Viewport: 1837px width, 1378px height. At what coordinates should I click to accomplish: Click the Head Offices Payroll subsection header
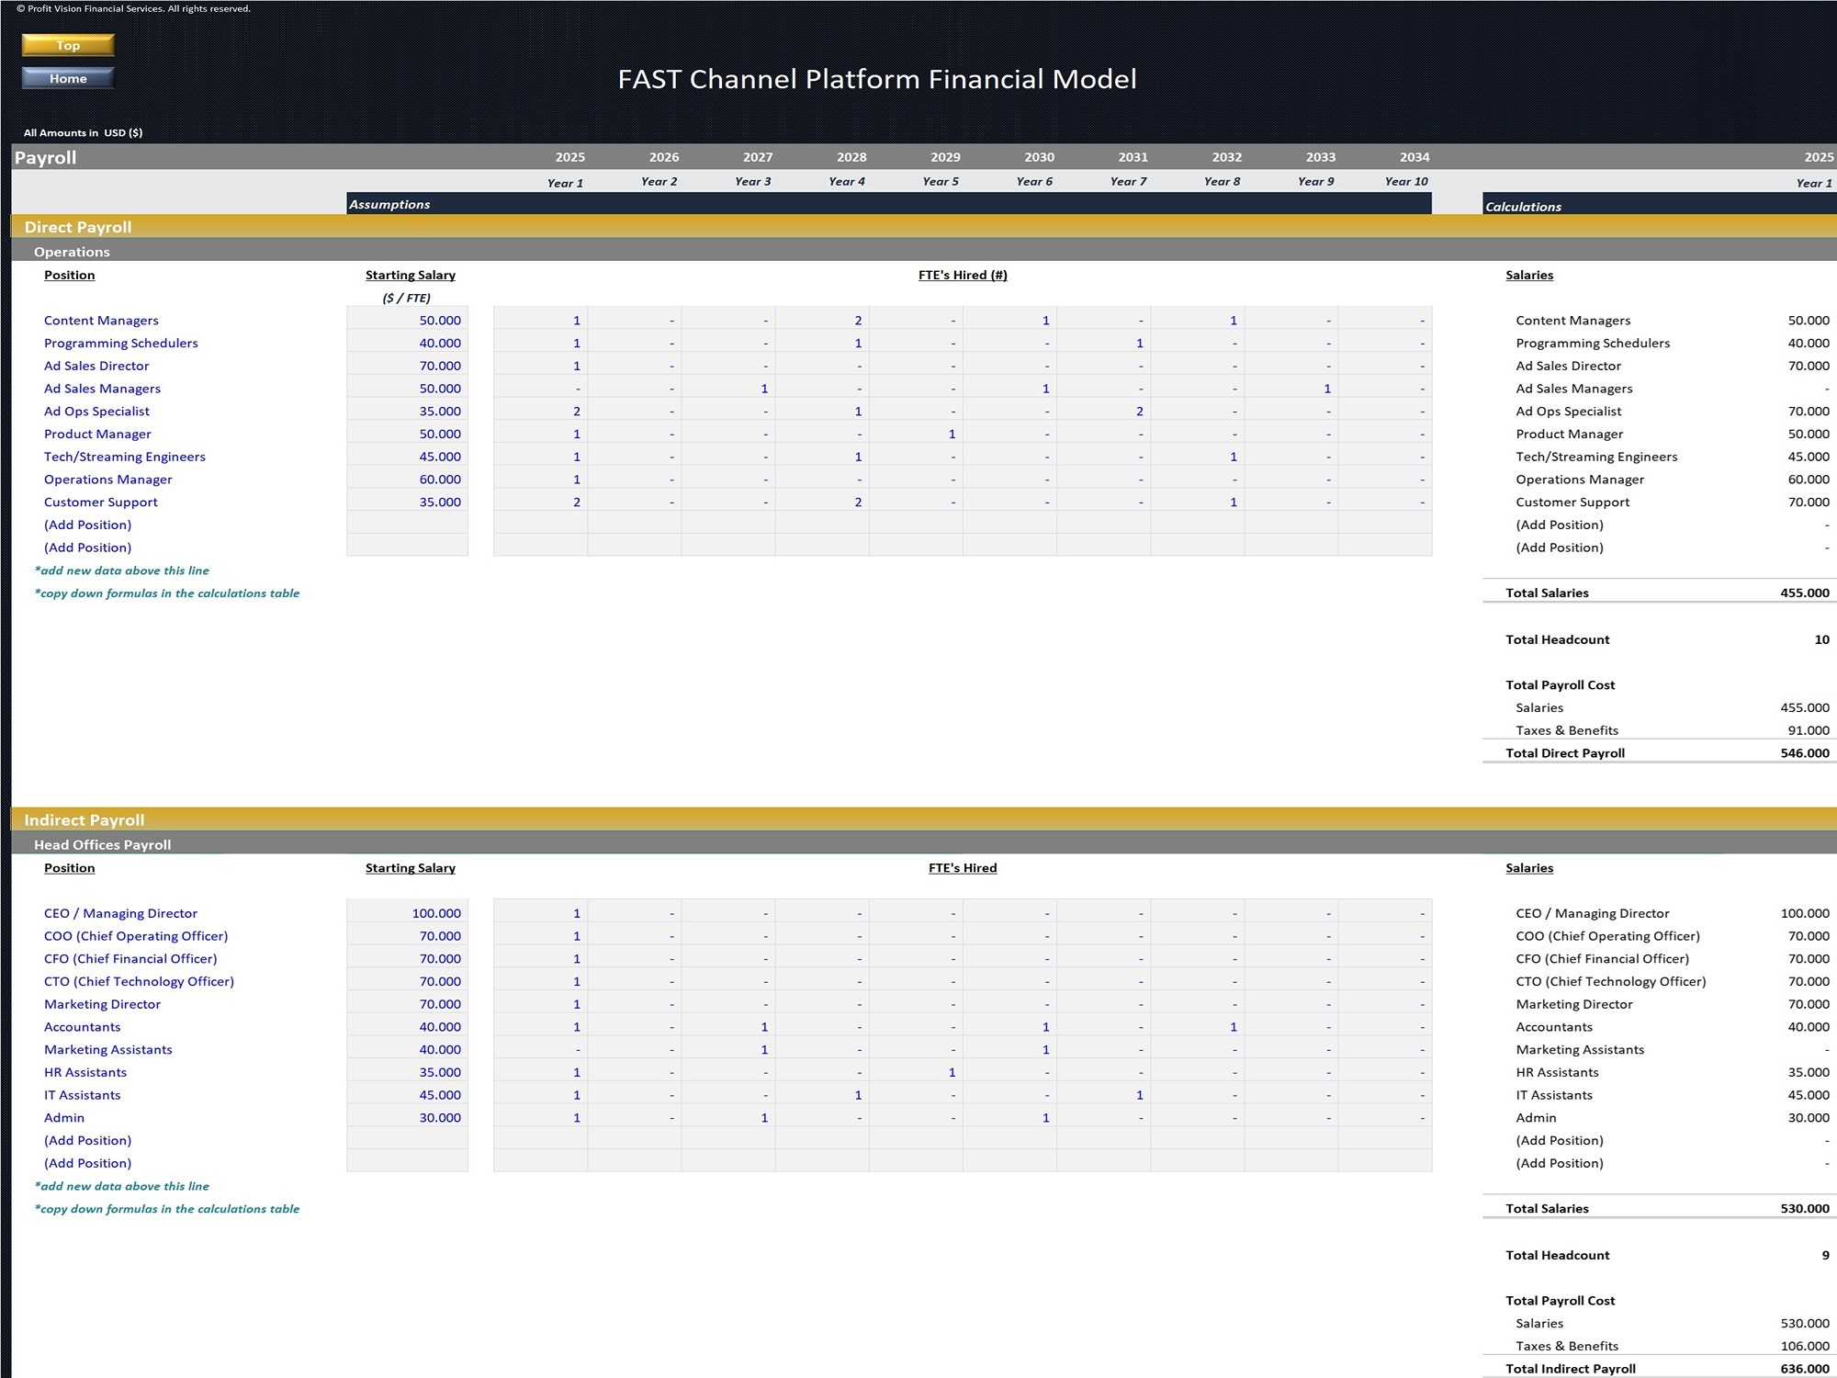(103, 843)
